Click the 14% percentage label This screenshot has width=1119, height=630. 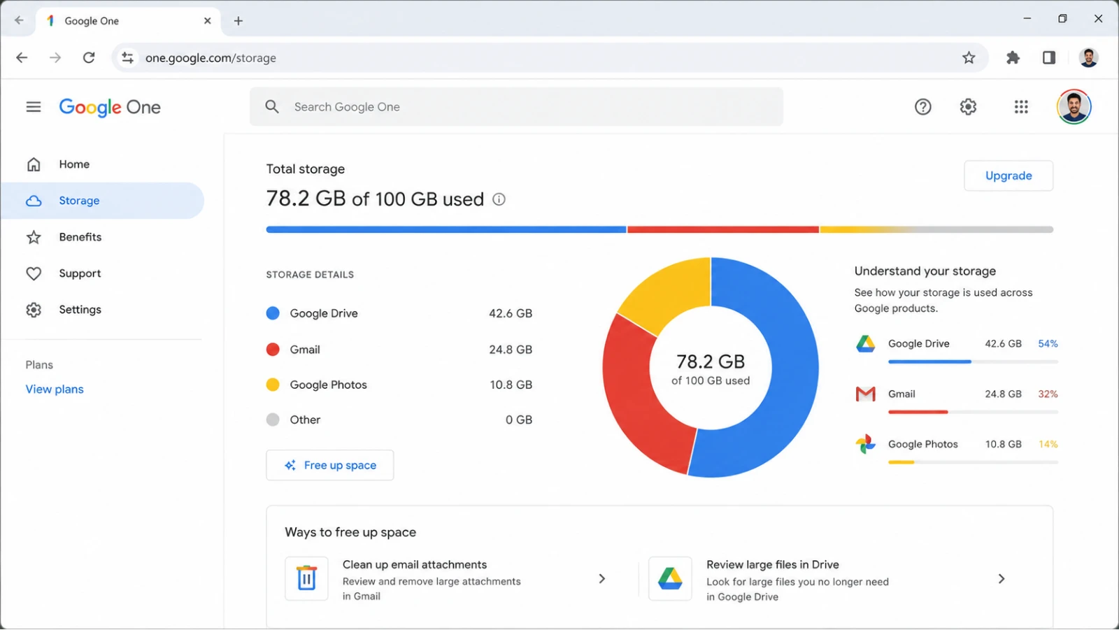point(1048,444)
